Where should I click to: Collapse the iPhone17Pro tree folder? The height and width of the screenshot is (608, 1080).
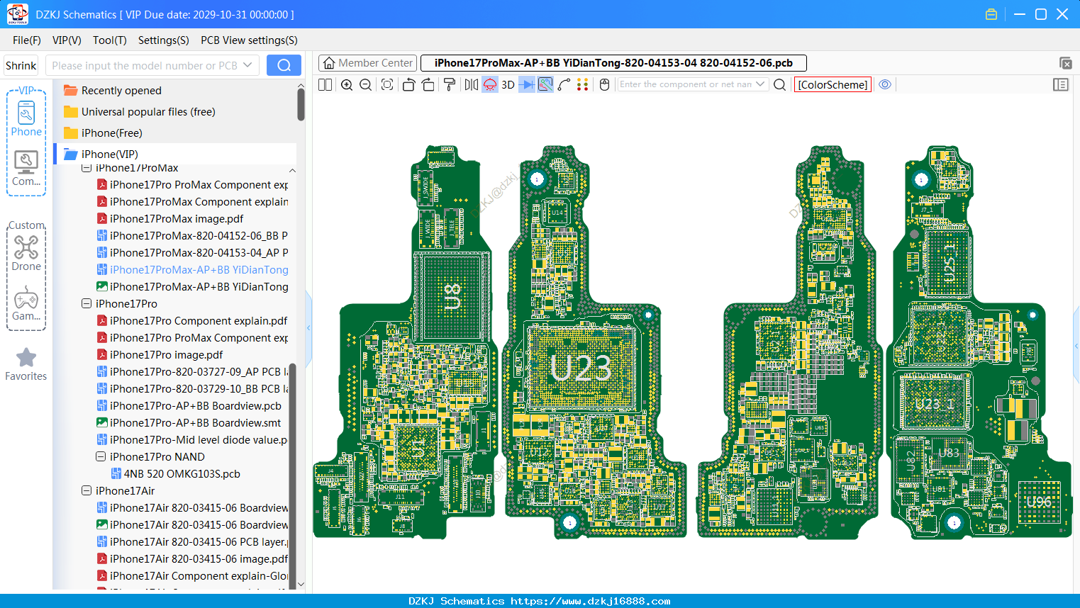[87, 303]
